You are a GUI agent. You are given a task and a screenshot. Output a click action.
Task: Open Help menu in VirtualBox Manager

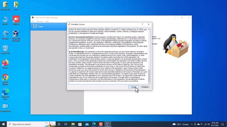tap(47, 21)
